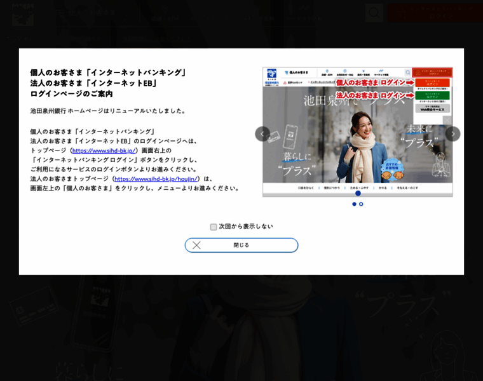
Task: Click the dimmed bank logo in header
Action: pyautogui.click(x=23, y=15)
